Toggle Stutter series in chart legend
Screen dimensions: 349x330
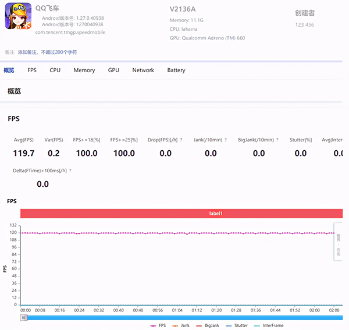(236, 325)
